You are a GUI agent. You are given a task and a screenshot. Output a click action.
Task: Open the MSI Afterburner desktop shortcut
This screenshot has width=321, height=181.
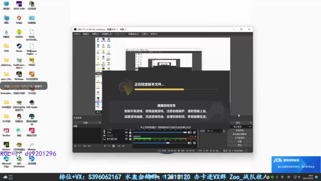click(19, 162)
